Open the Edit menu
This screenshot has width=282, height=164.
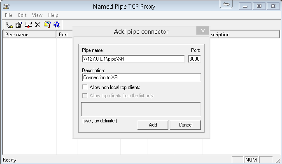click(x=22, y=15)
